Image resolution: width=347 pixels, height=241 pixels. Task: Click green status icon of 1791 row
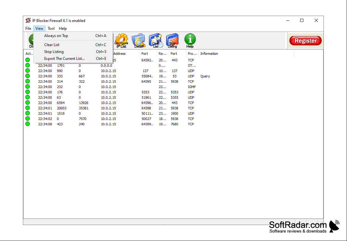[x=28, y=65]
